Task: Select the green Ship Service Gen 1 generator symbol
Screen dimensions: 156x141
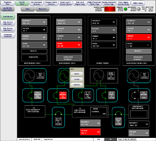Action: coord(65,75)
